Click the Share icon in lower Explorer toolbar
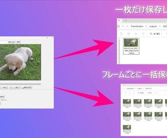Screen dimensions: 167x138 point(130,93)
